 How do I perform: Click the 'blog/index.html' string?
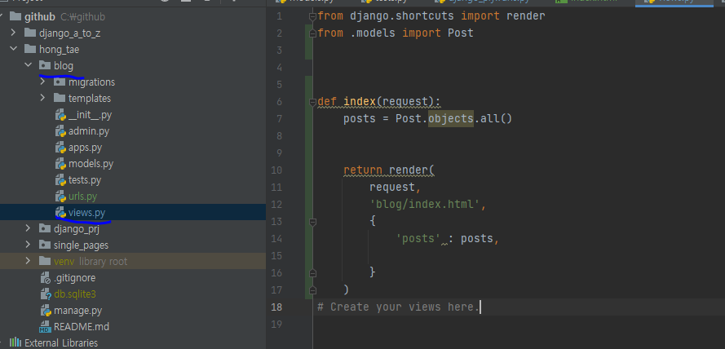click(x=425, y=205)
